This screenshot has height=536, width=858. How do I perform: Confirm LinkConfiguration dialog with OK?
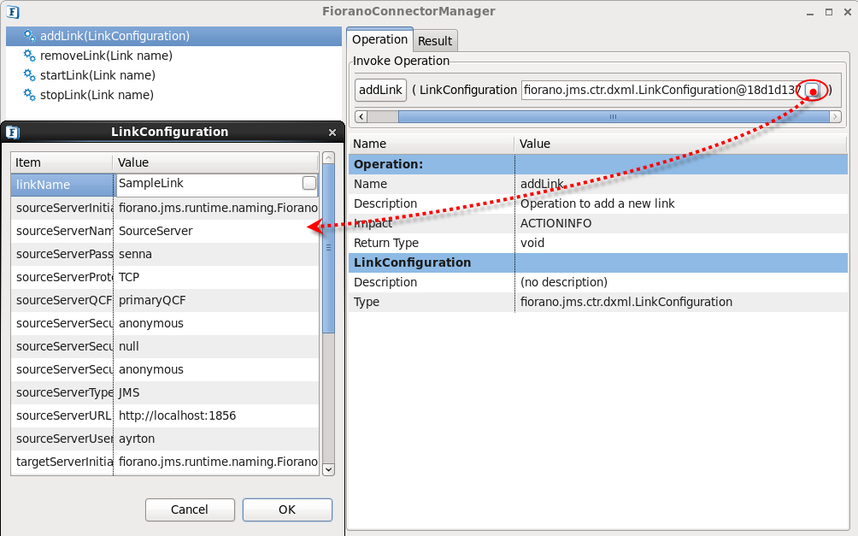pos(287,509)
